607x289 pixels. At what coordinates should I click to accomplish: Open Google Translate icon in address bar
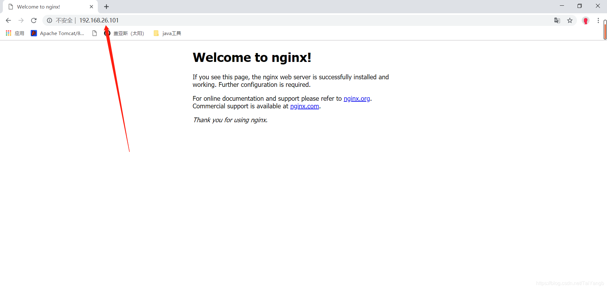tap(557, 21)
